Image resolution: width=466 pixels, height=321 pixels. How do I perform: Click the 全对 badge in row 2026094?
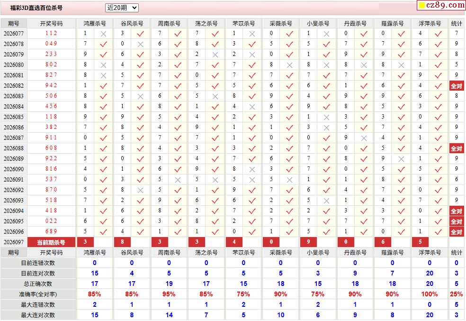click(x=457, y=211)
